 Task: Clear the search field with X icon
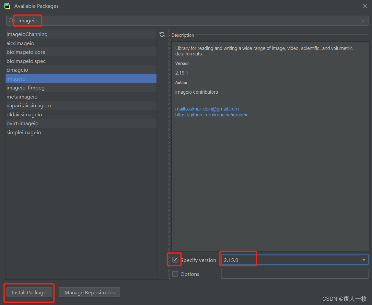point(363,21)
